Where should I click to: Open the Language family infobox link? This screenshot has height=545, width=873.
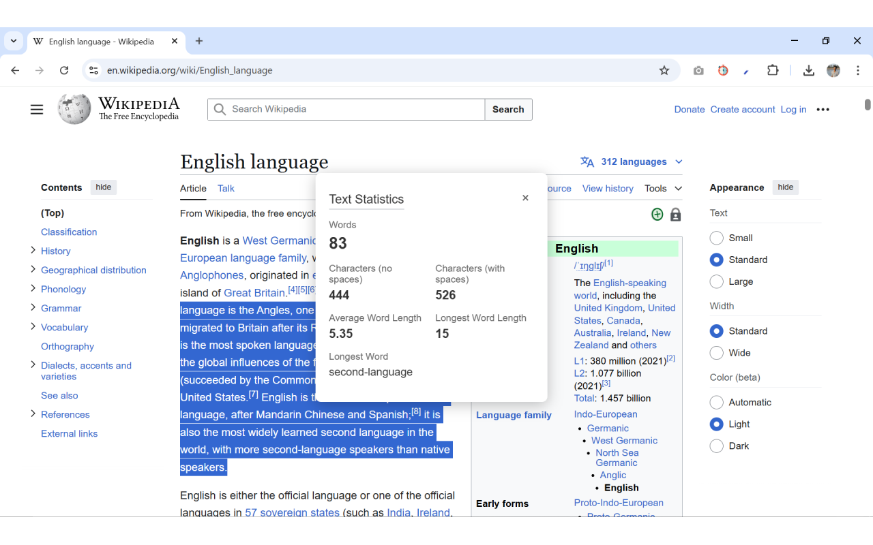tap(514, 415)
